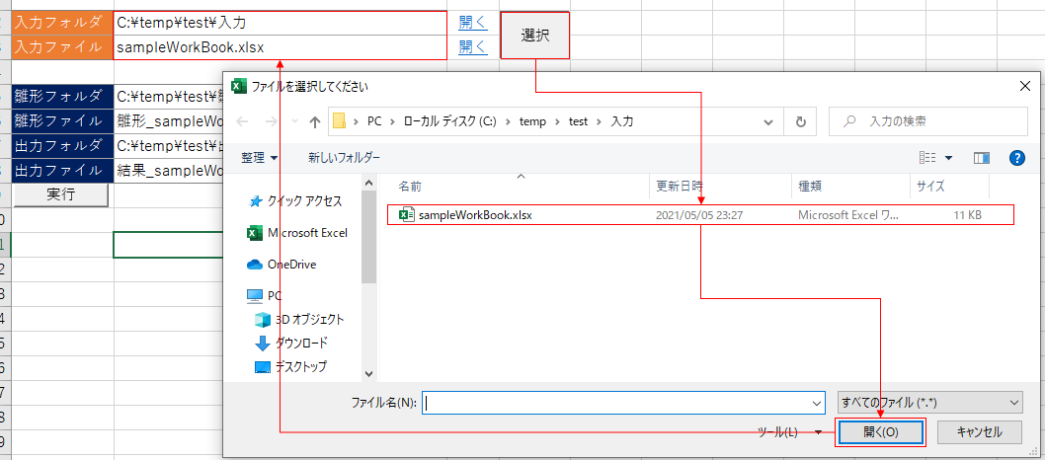Click PC in address breadcrumb
The image size is (1045, 460).
click(374, 122)
